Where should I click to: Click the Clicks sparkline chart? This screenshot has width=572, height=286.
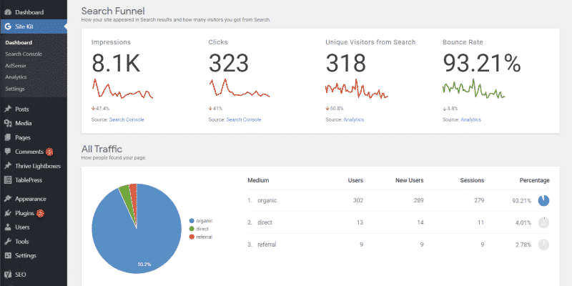click(x=240, y=89)
